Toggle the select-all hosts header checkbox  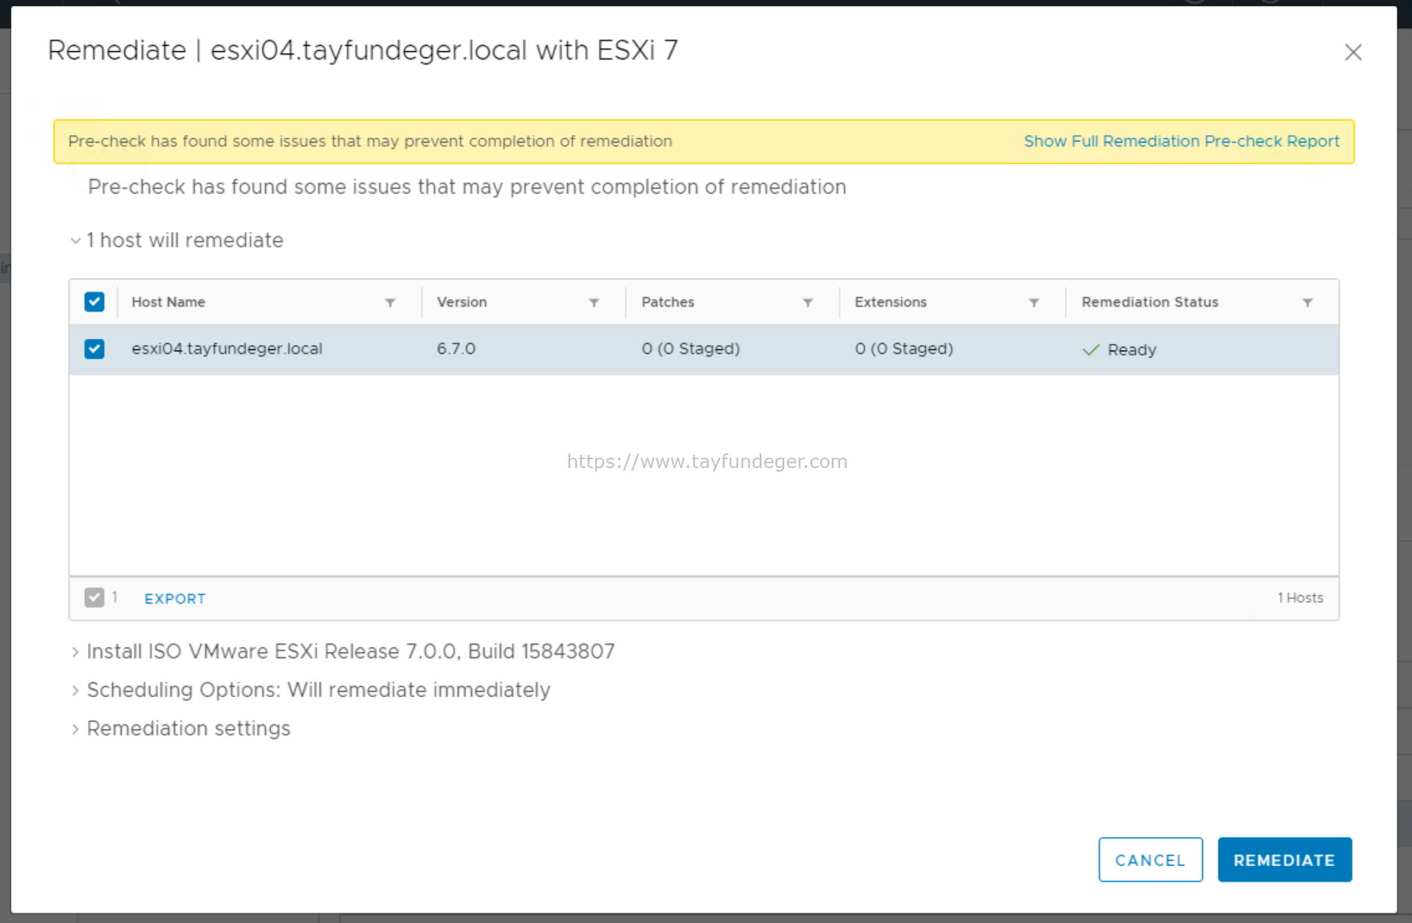(94, 302)
